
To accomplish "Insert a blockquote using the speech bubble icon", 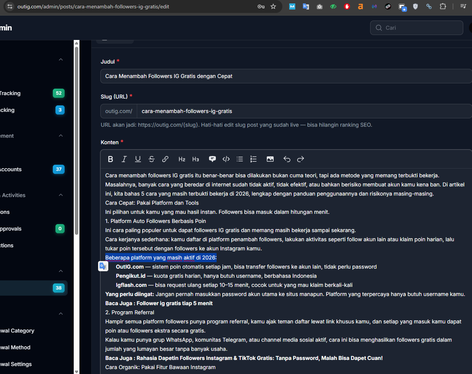I will [x=212, y=159].
